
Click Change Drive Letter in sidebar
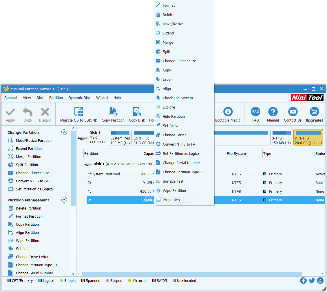tap(28, 257)
